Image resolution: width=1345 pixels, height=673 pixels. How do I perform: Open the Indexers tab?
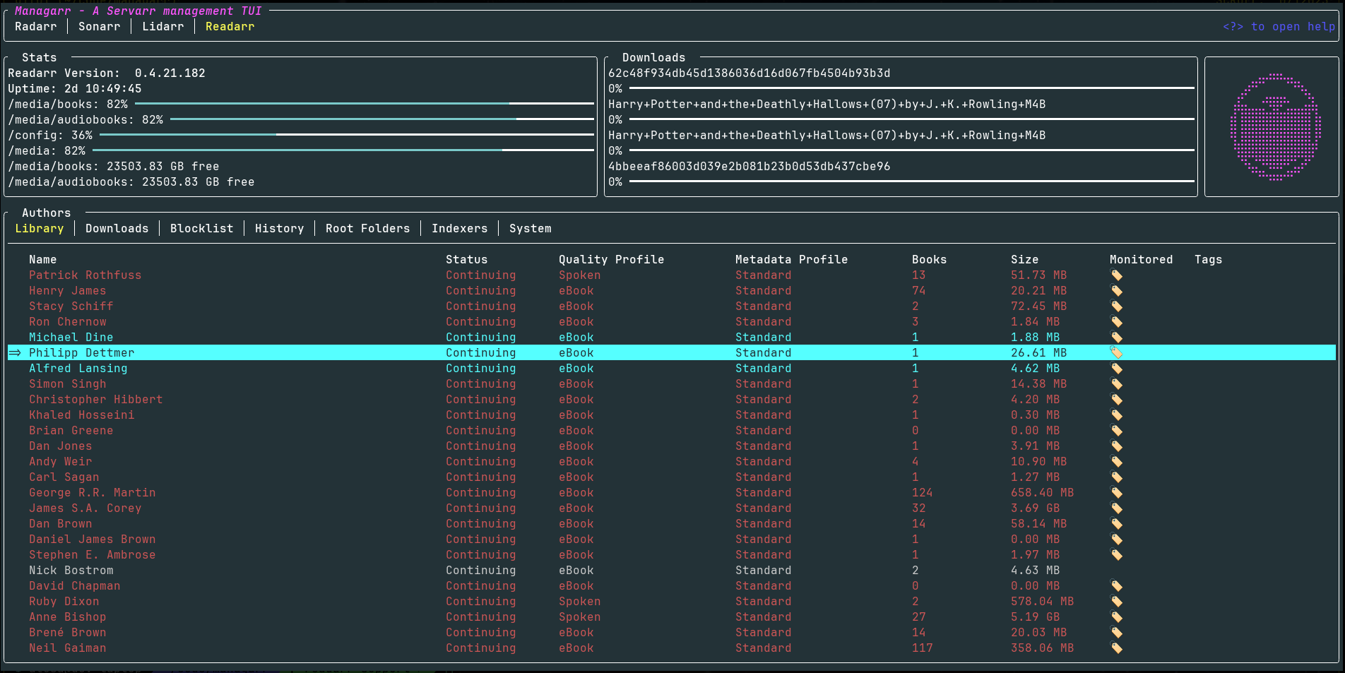pos(459,229)
